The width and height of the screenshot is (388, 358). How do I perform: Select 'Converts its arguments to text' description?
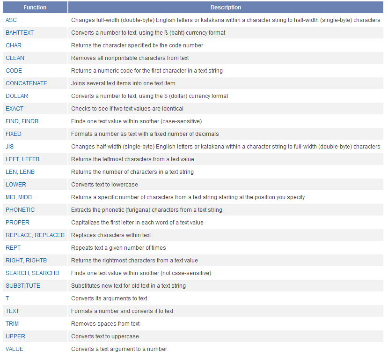click(109, 298)
